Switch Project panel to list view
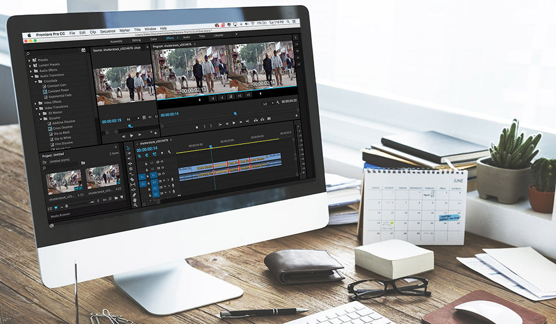The height and width of the screenshot is (324, 556). click(50, 209)
